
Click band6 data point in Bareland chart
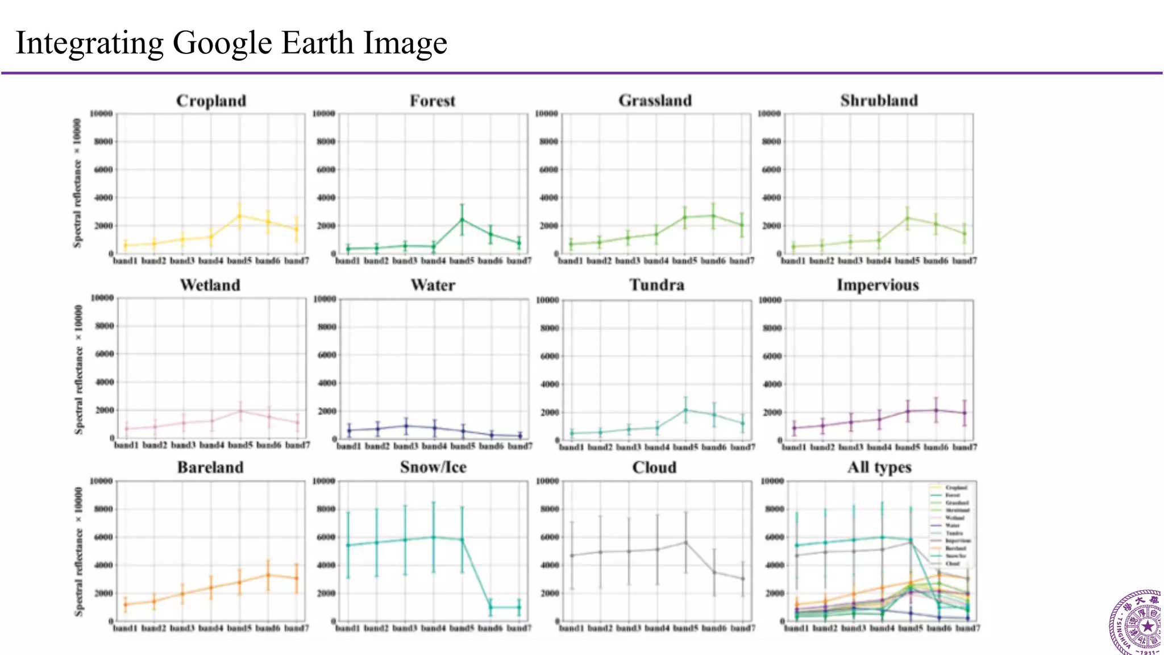pyautogui.click(x=268, y=575)
